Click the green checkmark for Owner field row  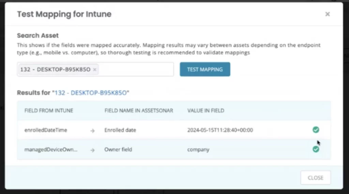[316, 149]
